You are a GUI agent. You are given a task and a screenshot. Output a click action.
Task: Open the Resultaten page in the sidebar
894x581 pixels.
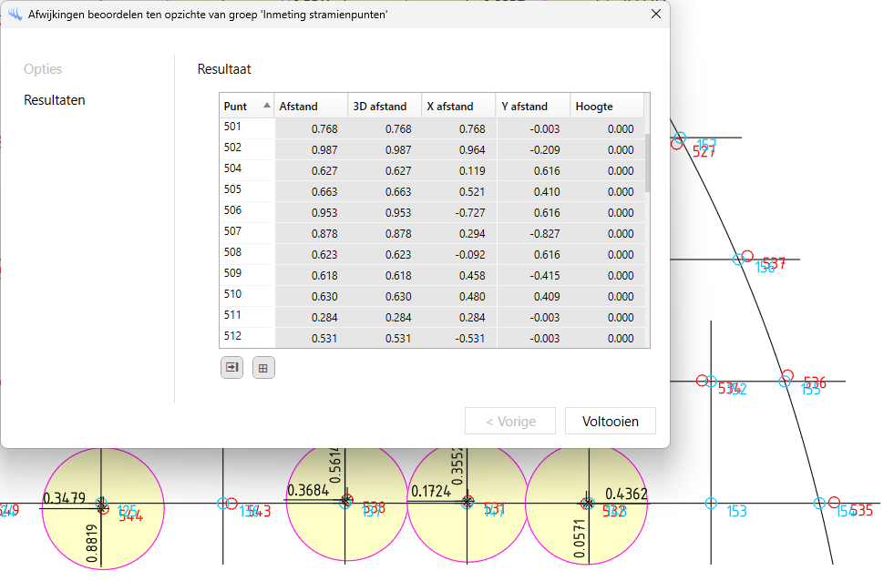click(55, 100)
